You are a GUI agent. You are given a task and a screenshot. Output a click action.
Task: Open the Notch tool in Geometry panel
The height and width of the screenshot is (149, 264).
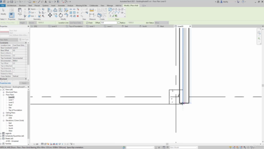(32, 9)
